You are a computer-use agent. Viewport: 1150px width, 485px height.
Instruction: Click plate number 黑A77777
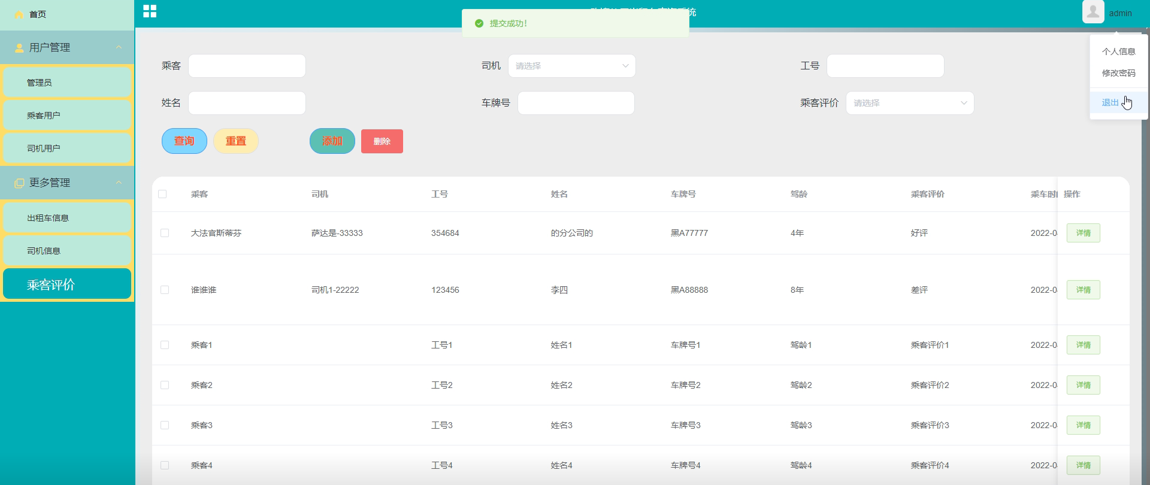tap(689, 233)
